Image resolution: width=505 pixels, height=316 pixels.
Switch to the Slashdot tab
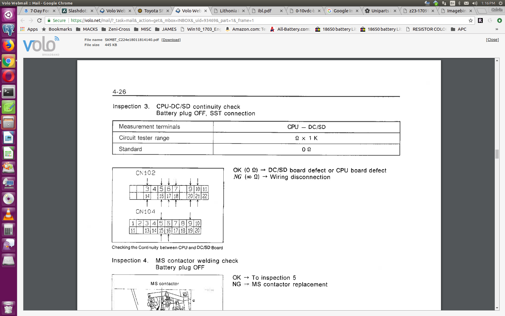(77, 11)
